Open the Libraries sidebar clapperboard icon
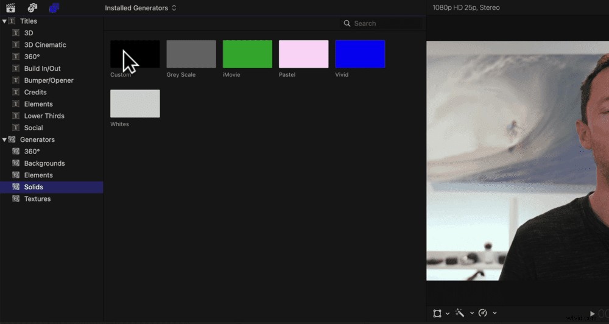Viewport: 609px width, 324px height. click(x=10, y=7)
